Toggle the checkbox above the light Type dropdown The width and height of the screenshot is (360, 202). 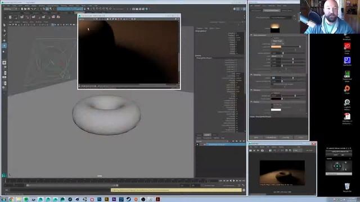click(x=272, y=38)
